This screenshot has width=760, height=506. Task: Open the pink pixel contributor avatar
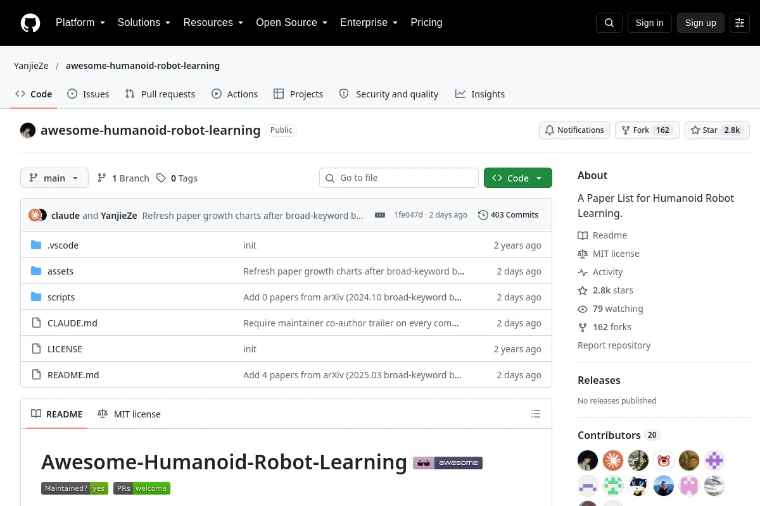(x=689, y=486)
